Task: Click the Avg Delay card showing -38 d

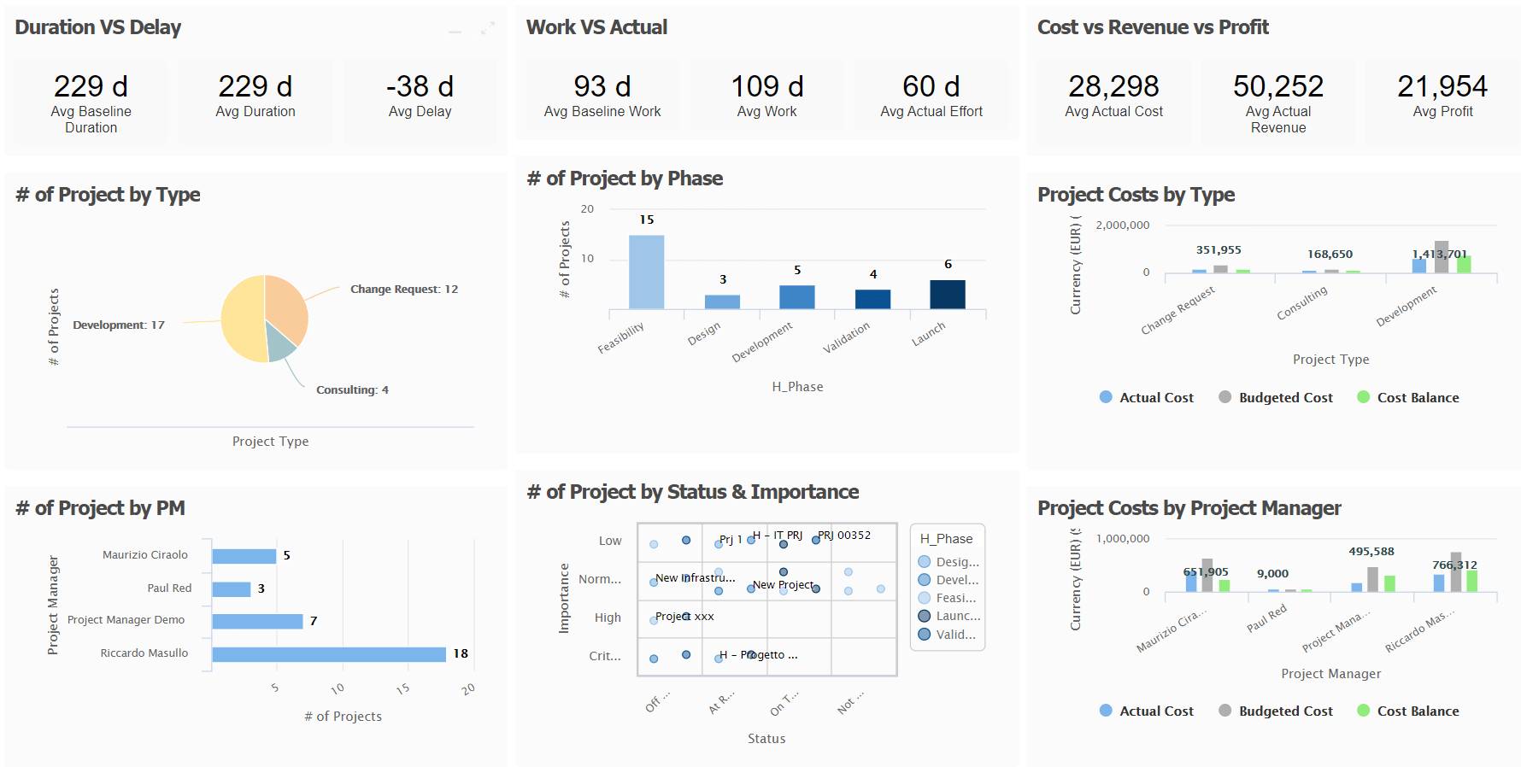Action: point(420,96)
